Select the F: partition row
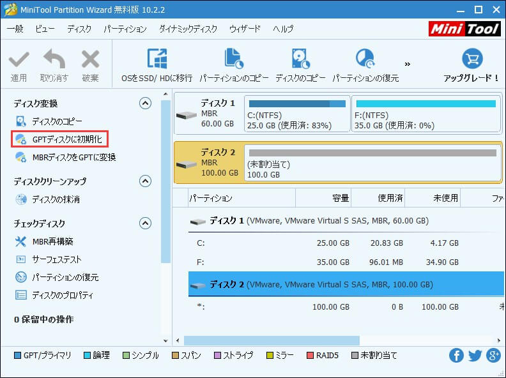 (x=346, y=262)
